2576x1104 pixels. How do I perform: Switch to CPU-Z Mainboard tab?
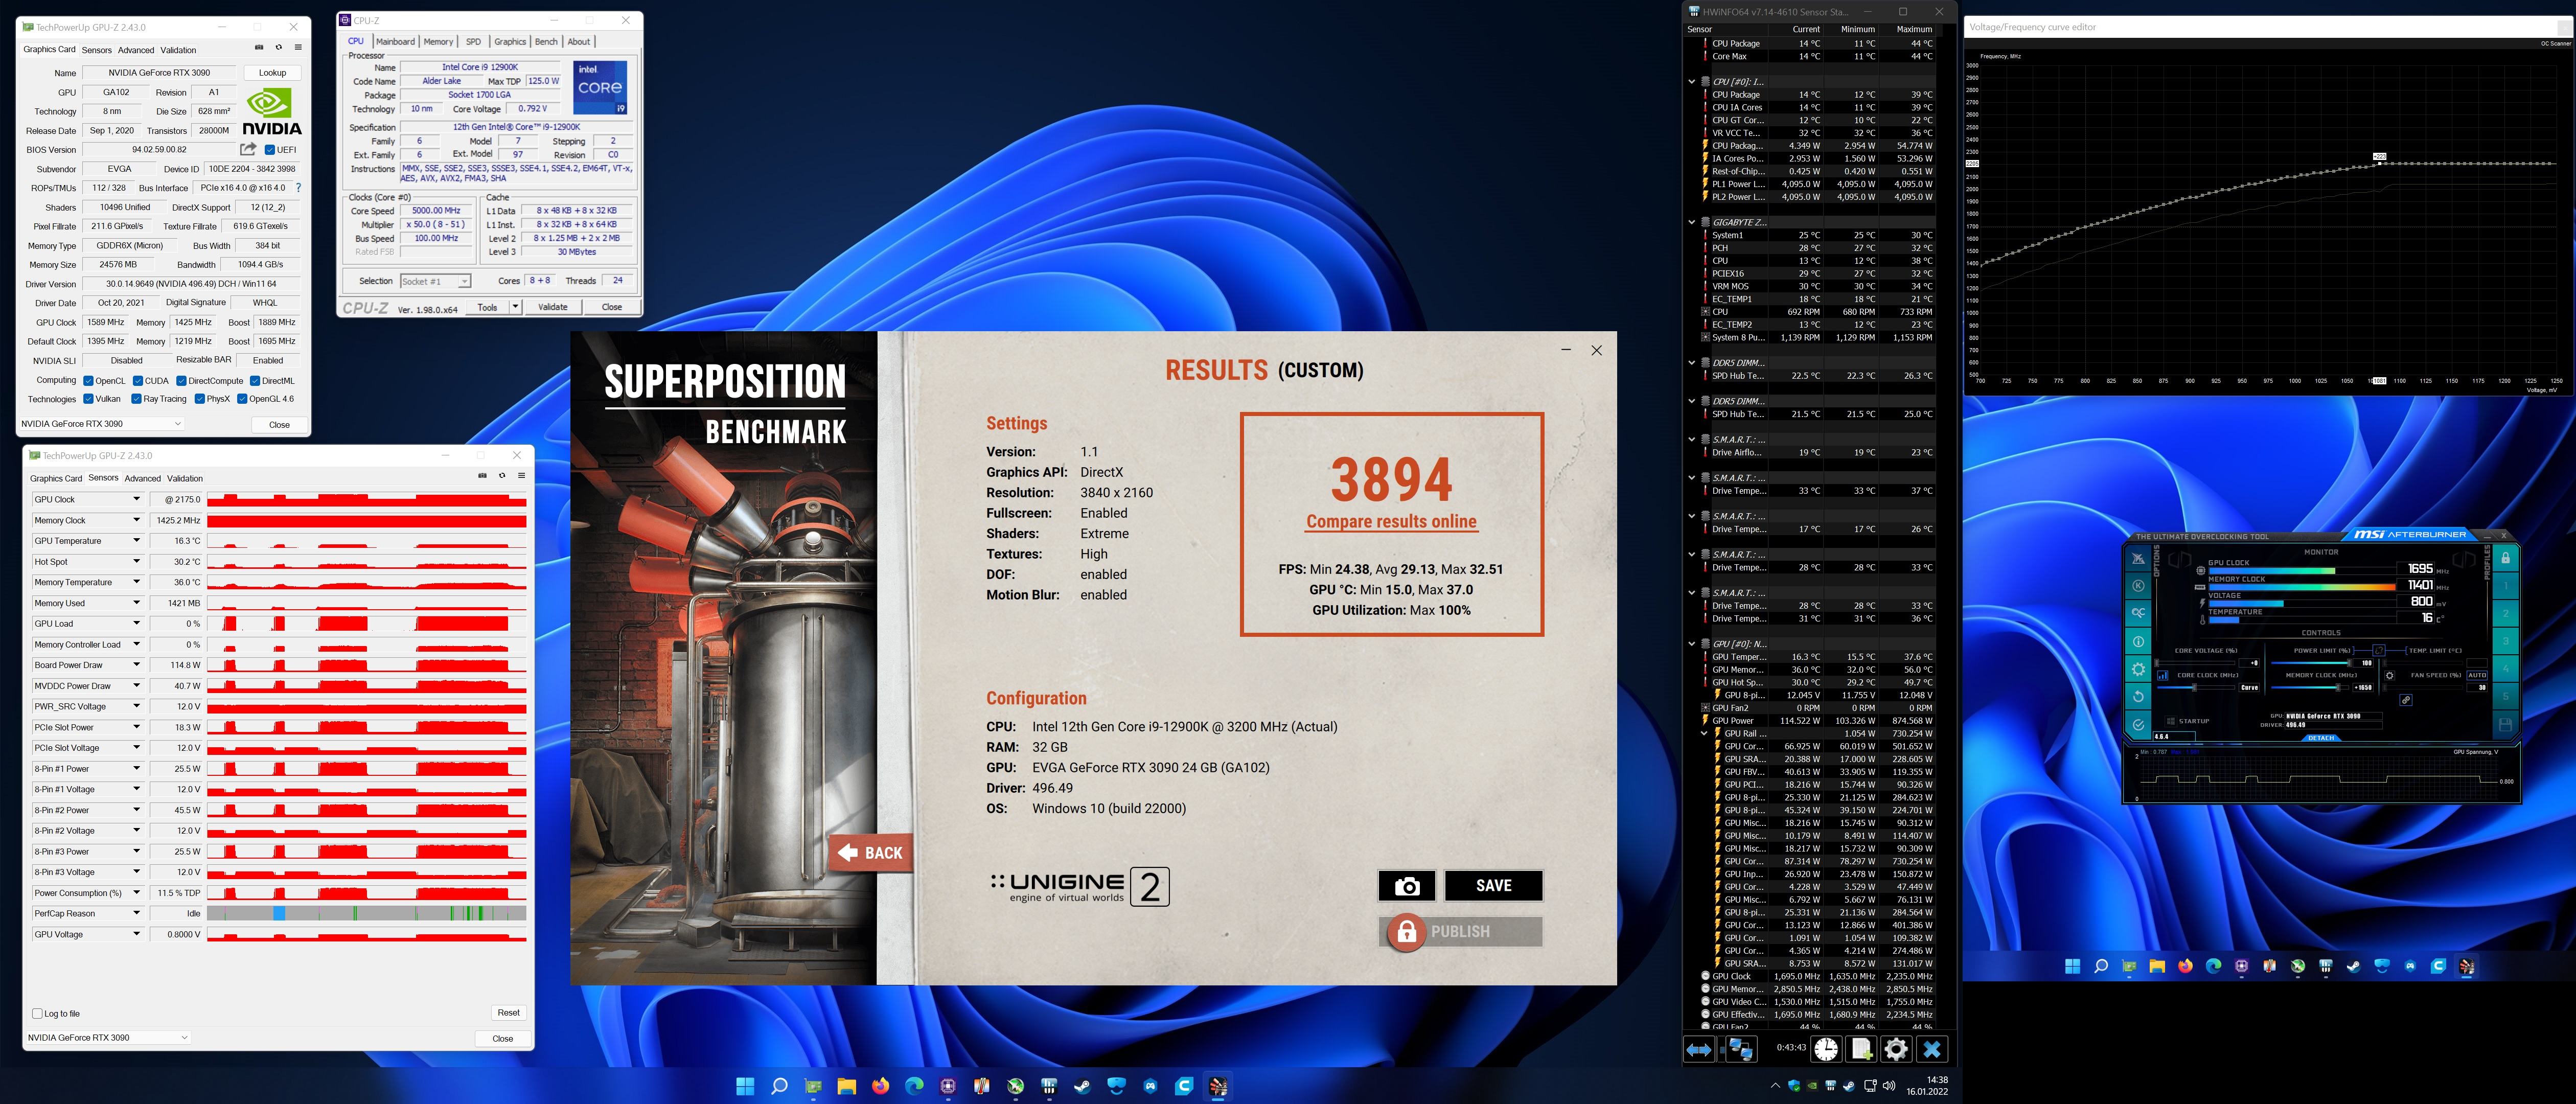click(395, 41)
